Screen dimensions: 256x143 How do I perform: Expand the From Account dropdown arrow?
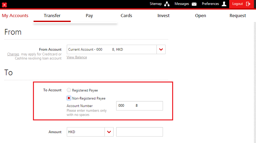tap(161, 49)
